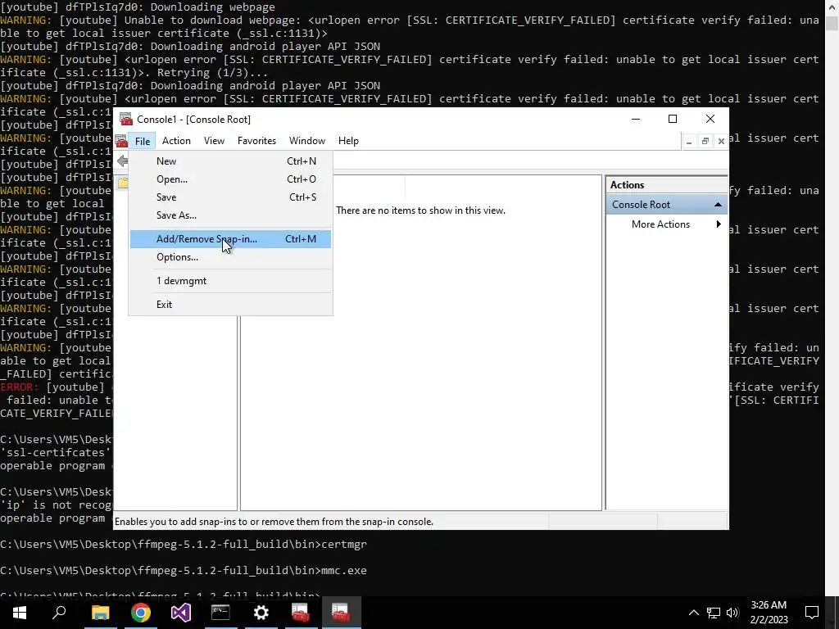Close the inner Console Root child window
This screenshot has width=839, height=629.
coord(721,141)
